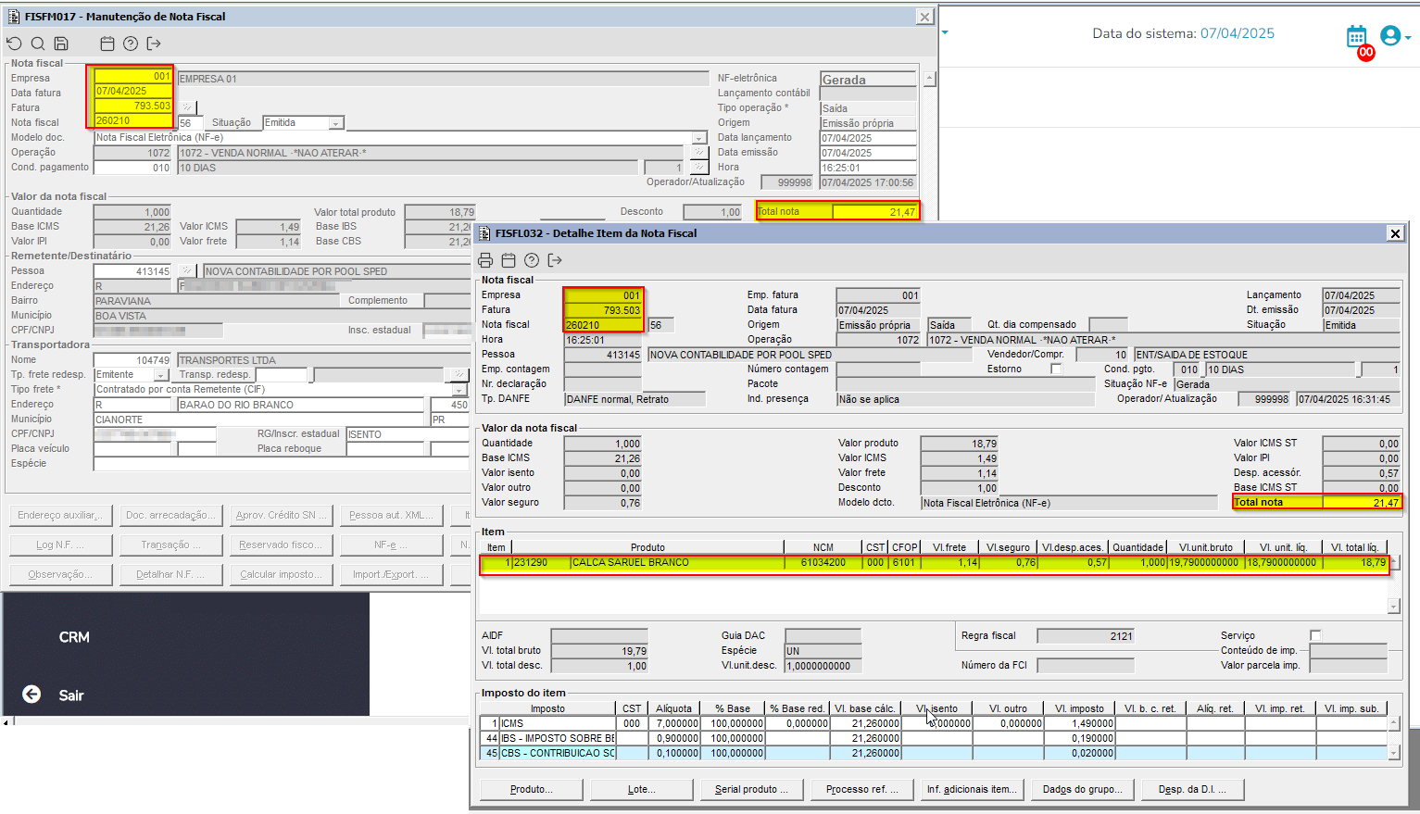Select the CALCA SARUEL BRANCO item row
The image size is (1420, 814).
click(935, 562)
